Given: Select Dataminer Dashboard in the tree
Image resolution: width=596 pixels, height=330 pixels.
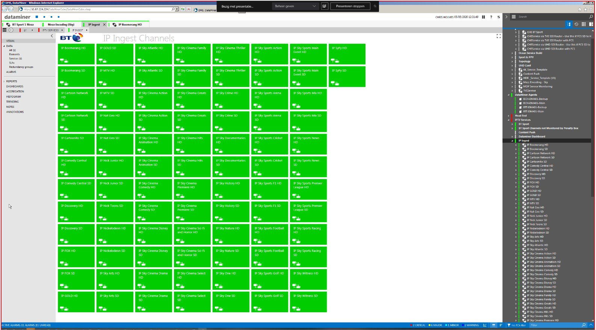Looking at the screenshot, I should pos(532,137).
